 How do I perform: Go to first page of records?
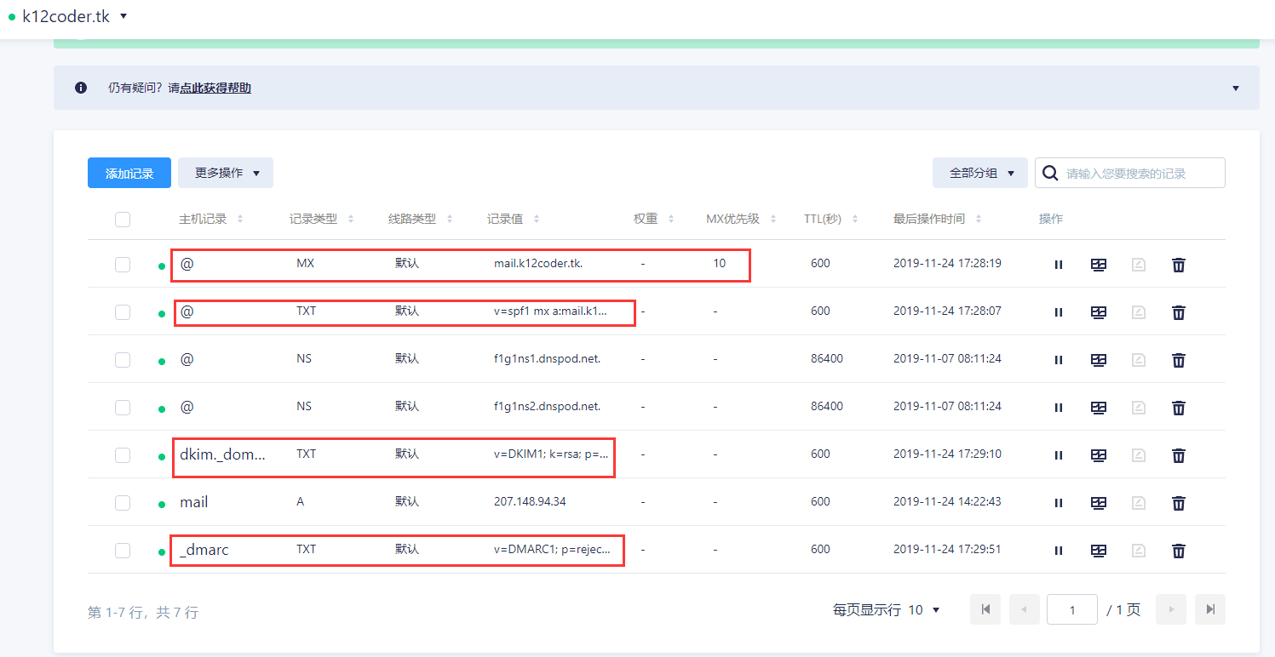pyautogui.click(x=985, y=609)
